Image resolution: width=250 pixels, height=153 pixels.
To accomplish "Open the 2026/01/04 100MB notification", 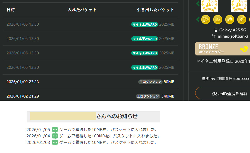I will coord(109,136).
